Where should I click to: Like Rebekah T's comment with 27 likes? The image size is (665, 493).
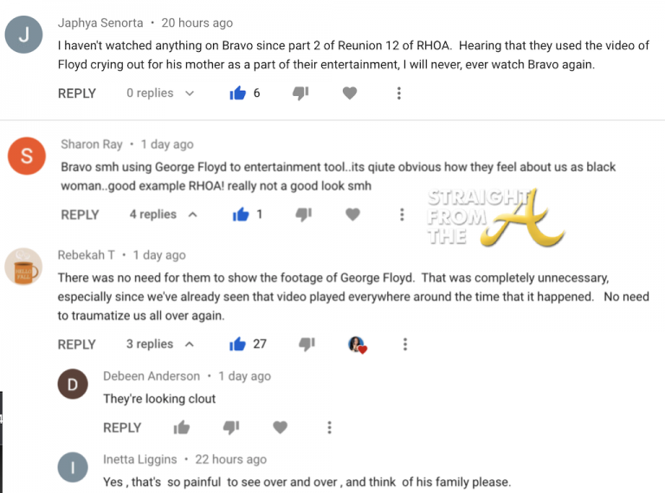click(237, 344)
